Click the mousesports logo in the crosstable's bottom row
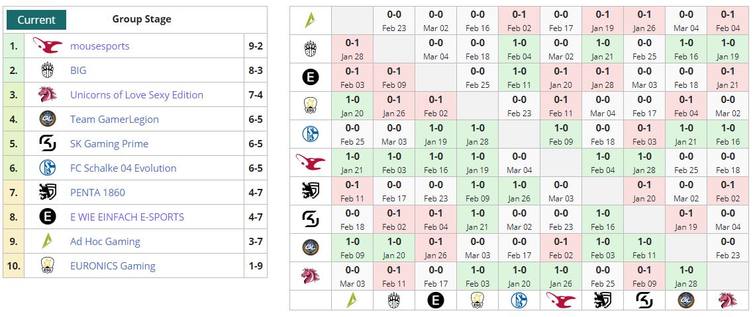Viewport: 755px width, 317px height. [561, 300]
